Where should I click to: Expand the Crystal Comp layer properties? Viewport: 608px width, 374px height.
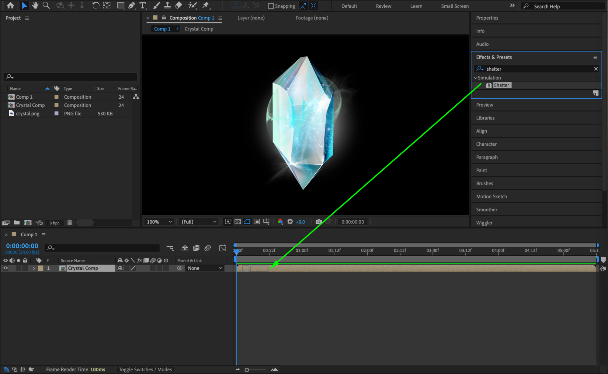[34, 268]
